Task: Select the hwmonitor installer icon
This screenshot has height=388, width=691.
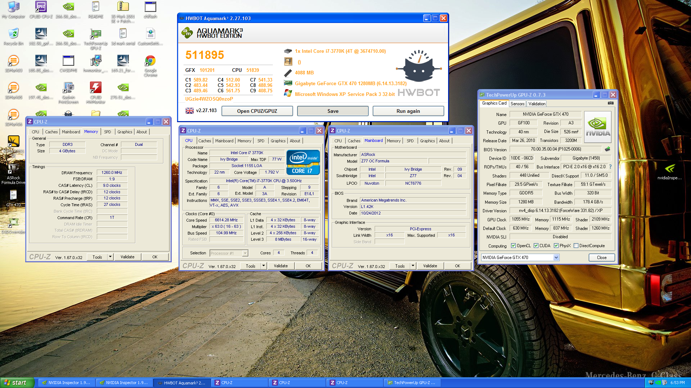Action: [x=95, y=64]
